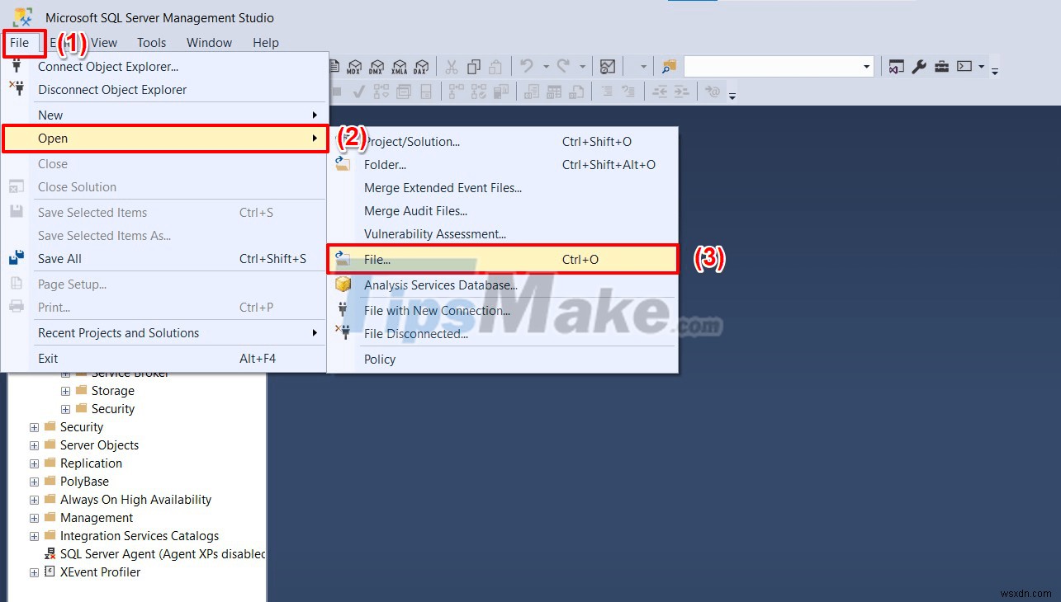This screenshot has width=1061, height=602.
Task: Click the folder search toolbar icon
Action: click(668, 66)
